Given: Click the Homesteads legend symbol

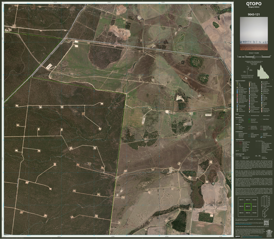Looking at the screenshot, I should coord(237,87).
